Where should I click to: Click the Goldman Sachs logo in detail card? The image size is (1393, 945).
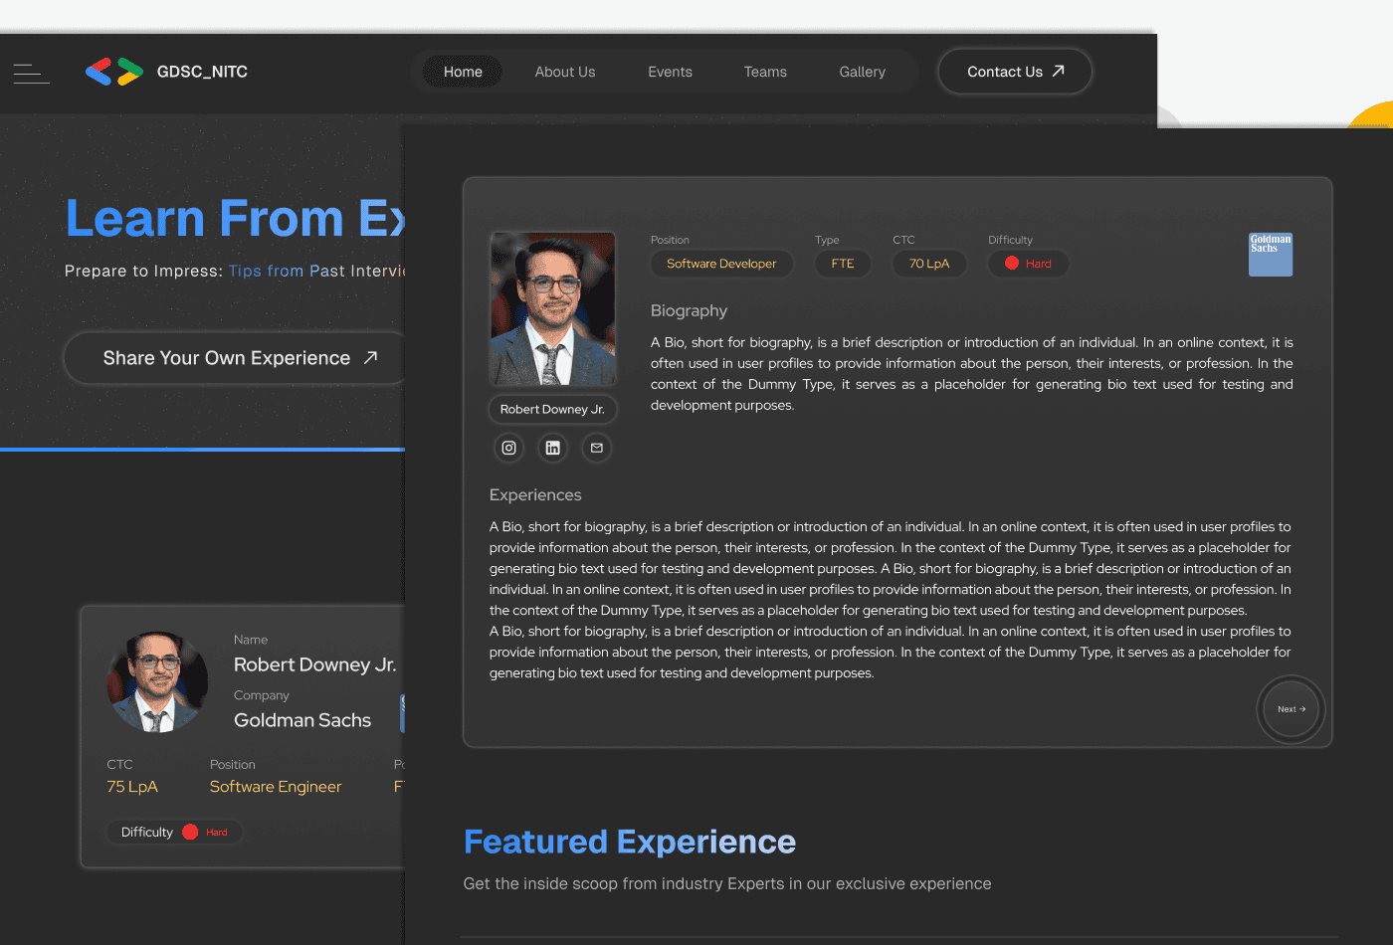pyautogui.click(x=1271, y=255)
